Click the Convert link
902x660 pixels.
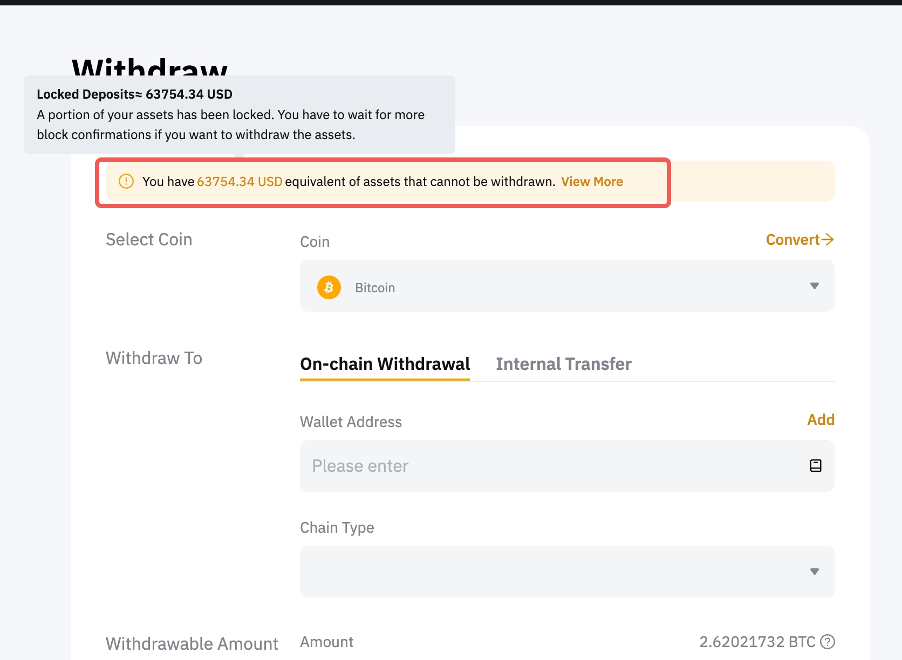[792, 239]
